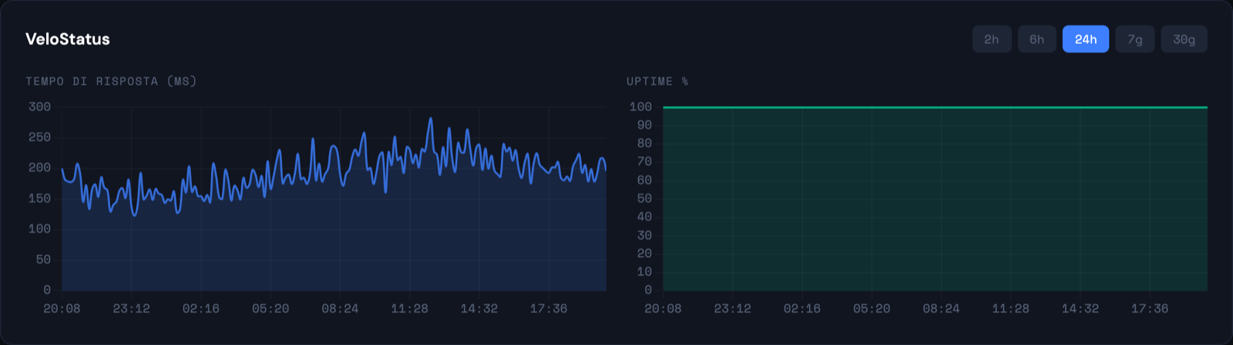This screenshot has width=1233, height=345.
Task: Click the 17:36 label under uptime chart
Action: pos(1150,309)
